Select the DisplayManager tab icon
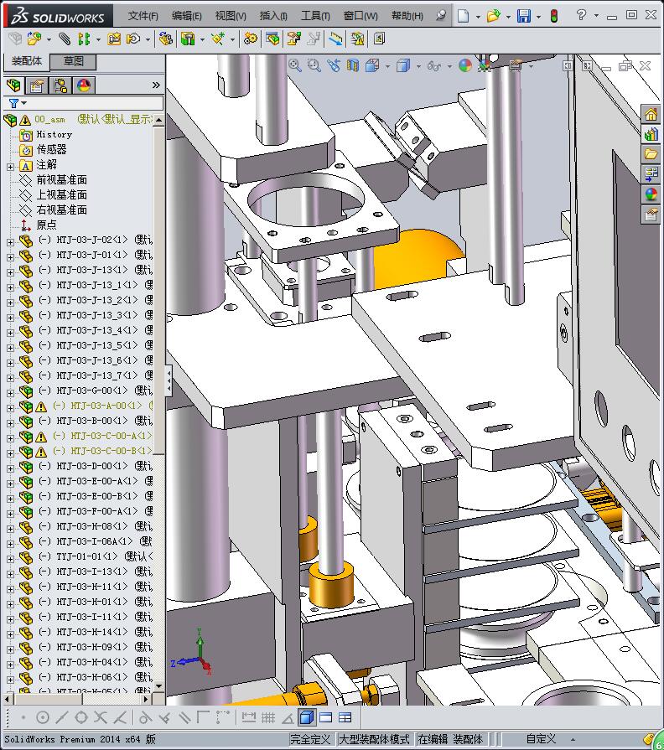The width and height of the screenshot is (664, 750). [x=84, y=85]
